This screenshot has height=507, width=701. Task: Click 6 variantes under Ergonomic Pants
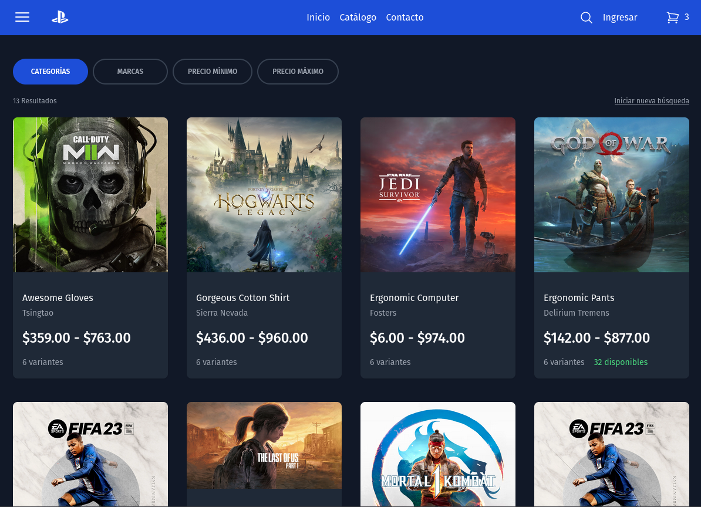click(x=564, y=362)
